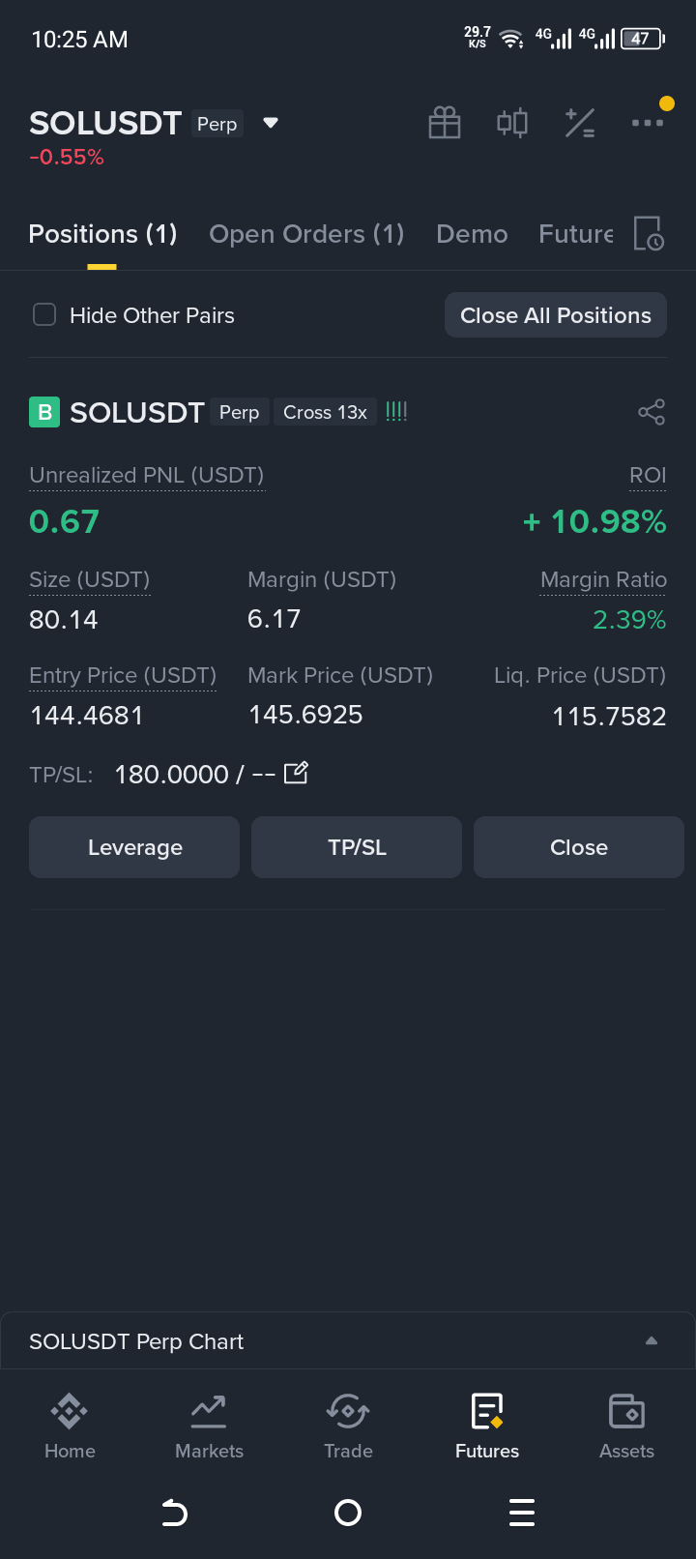Open the futures calculator icon

point(580,123)
